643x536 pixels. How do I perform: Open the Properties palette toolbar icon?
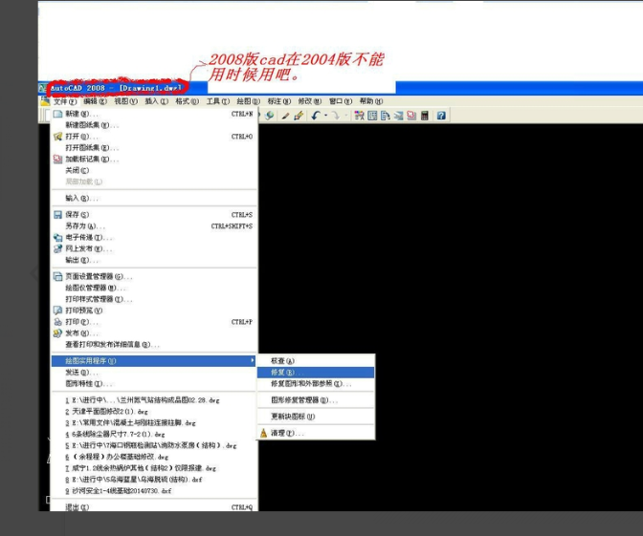click(x=358, y=116)
